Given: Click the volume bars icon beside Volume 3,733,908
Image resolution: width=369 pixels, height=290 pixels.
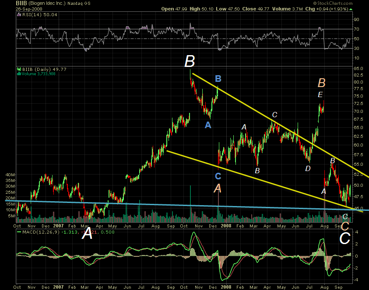Looking at the screenshot, I should [x=19, y=74].
